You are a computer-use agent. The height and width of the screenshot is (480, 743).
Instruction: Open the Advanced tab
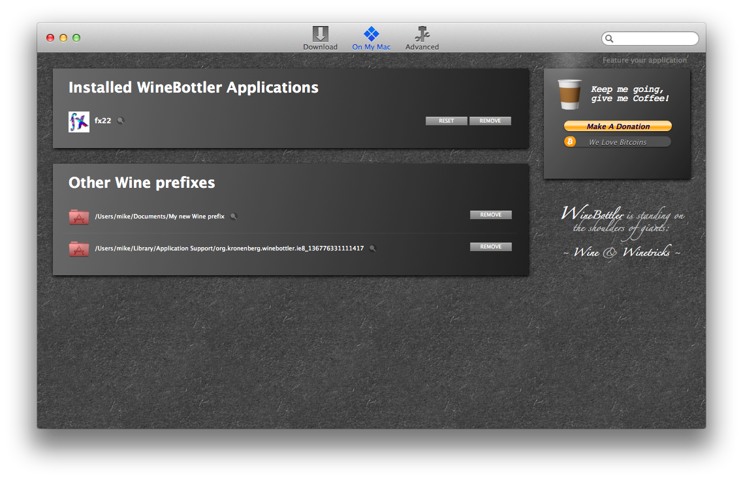pyautogui.click(x=422, y=38)
